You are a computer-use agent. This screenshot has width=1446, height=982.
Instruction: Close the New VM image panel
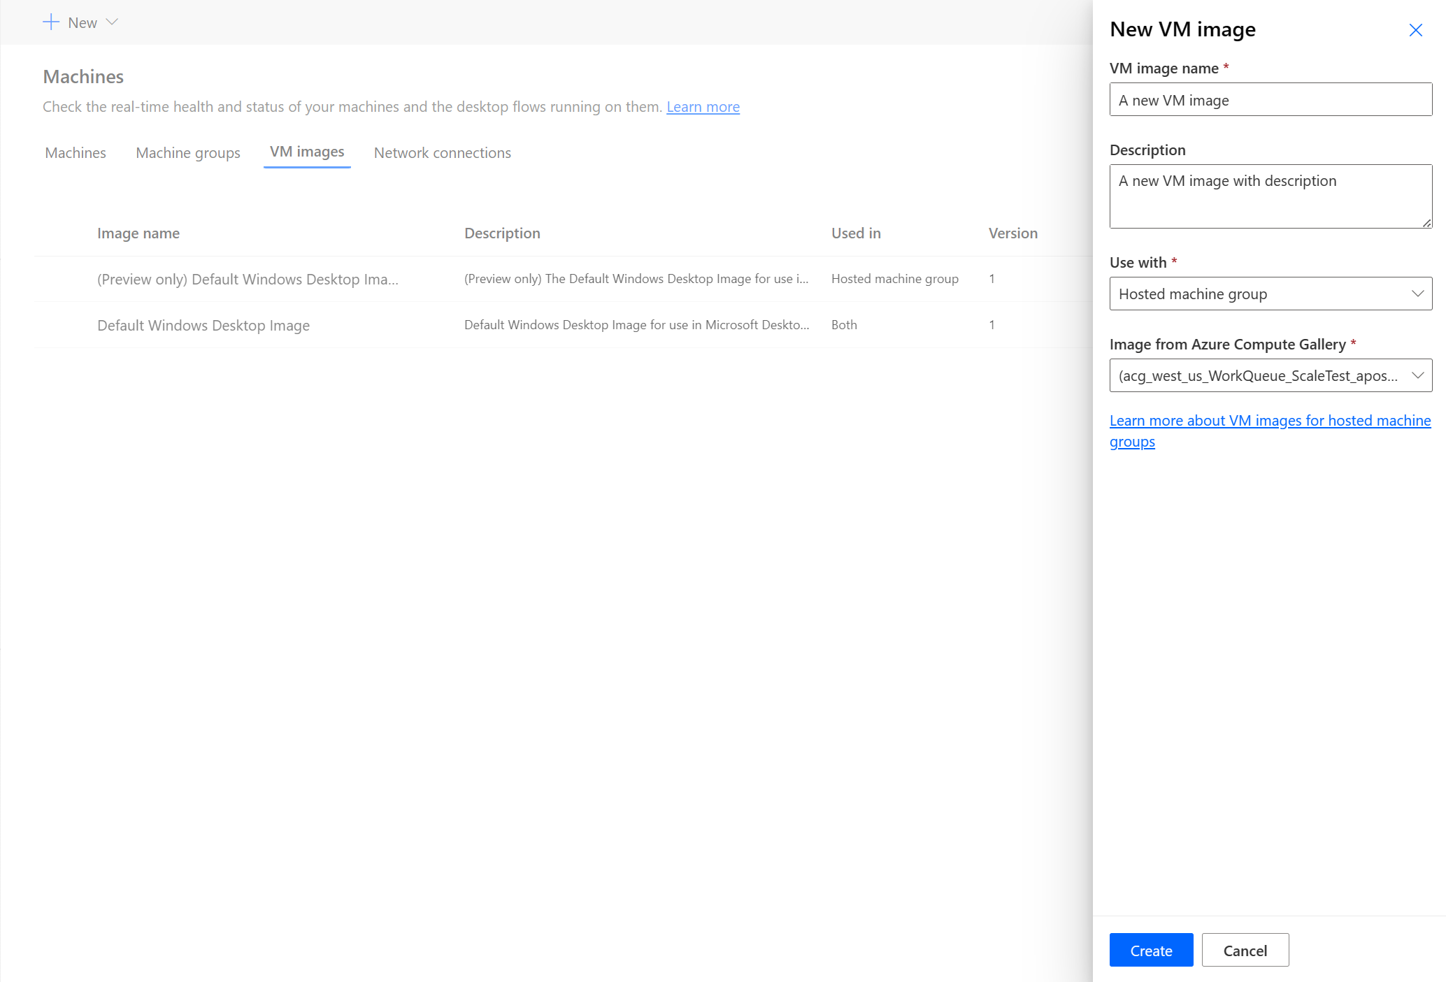tap(1417, 31)
